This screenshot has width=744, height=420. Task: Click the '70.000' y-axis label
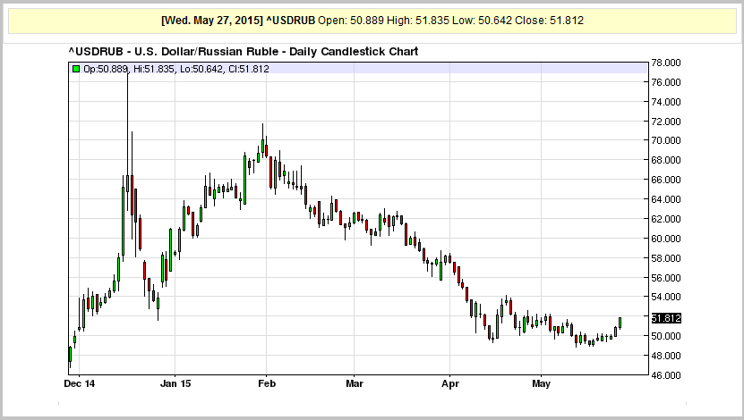click(x=666, y=140)
